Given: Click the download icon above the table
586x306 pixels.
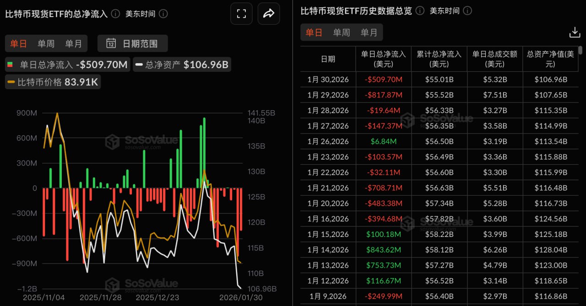Looking at the screenshot, I should 574,32.
